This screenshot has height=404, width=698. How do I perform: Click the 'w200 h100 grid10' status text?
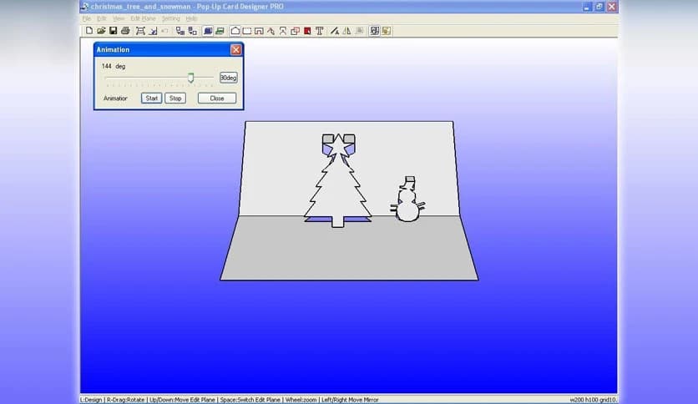[593, 400]
